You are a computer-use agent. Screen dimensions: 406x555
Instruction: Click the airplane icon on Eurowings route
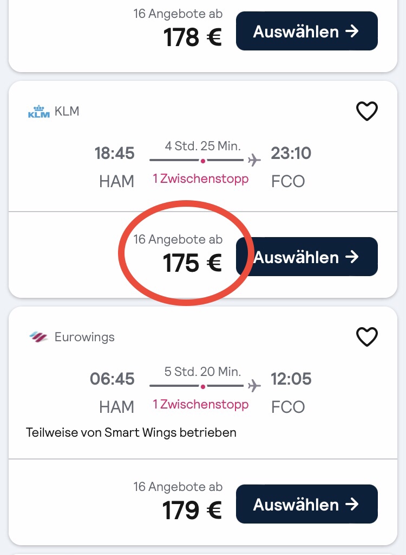(253, 386)
